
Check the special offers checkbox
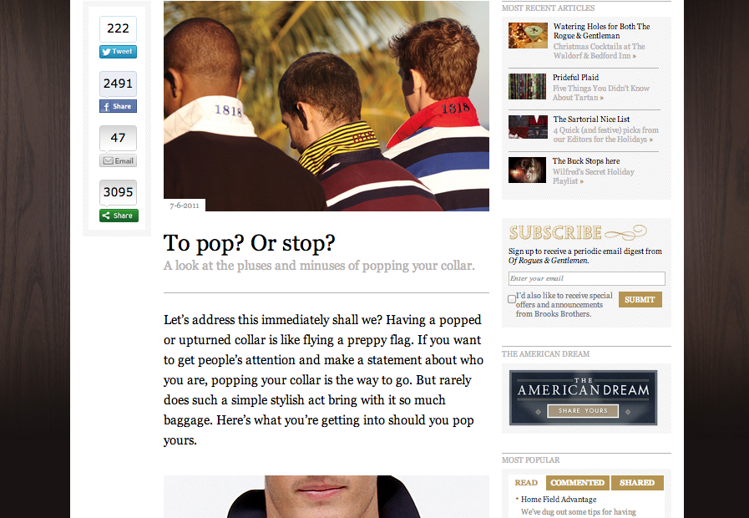512,299
